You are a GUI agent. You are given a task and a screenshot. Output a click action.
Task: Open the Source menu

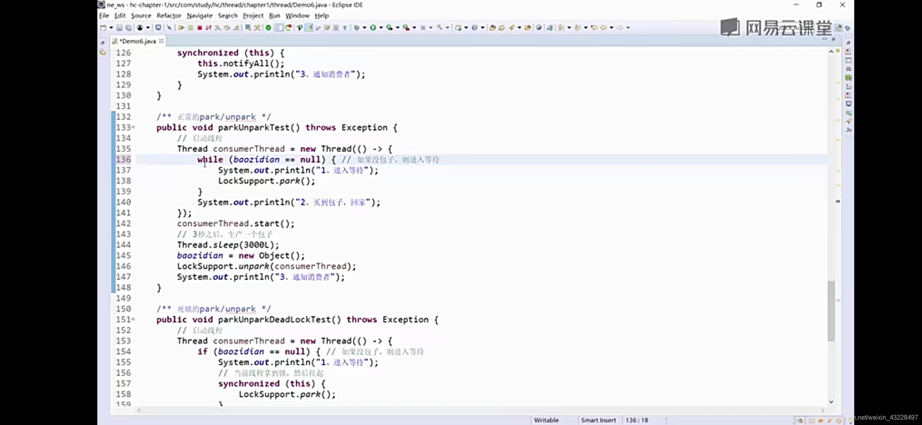[141, 16]
